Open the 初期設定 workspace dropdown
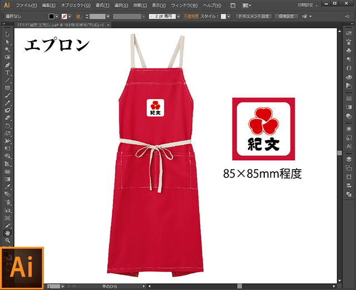This screenshot has height=290, width=356. 326,5
